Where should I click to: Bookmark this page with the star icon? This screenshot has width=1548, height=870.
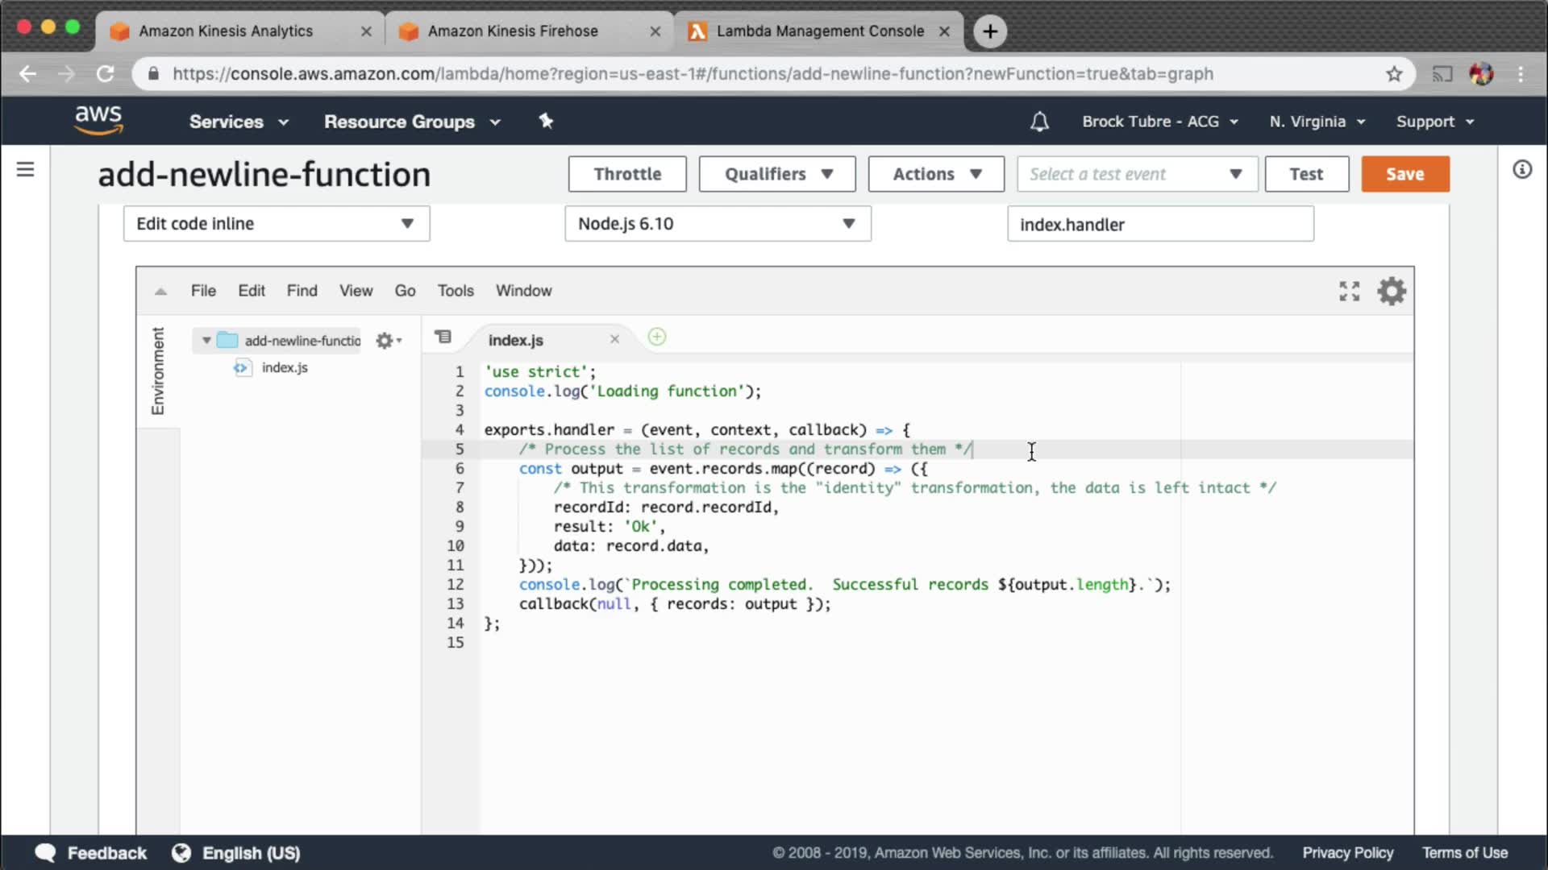click(x=1394, y=74)
